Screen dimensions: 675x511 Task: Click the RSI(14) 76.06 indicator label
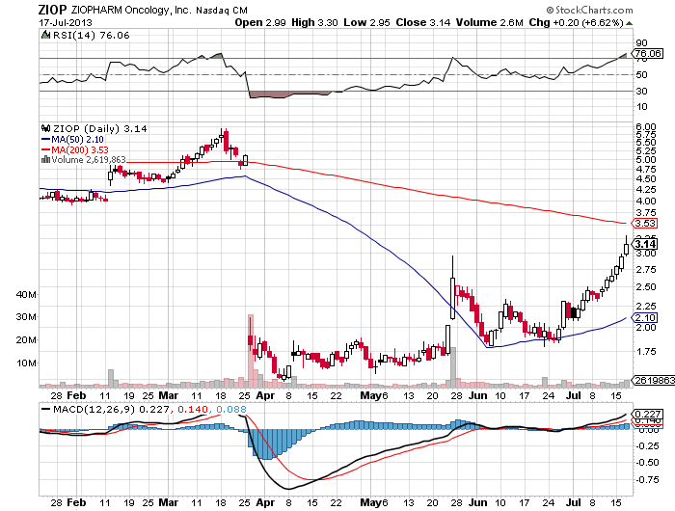91,36
